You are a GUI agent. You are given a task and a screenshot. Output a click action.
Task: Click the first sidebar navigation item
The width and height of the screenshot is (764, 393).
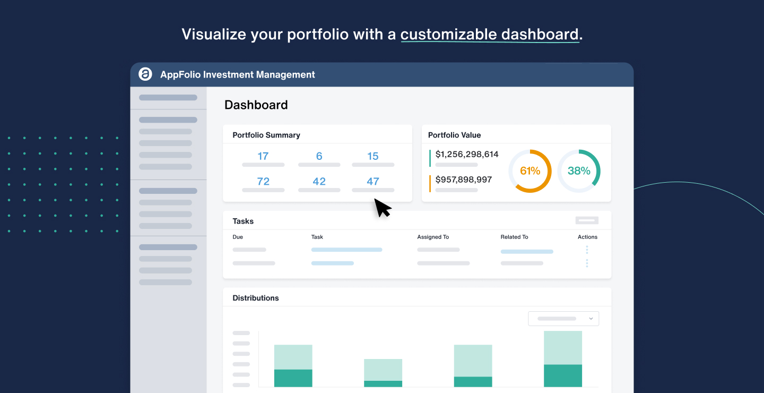pyautogui.click(x=168, y=98)
